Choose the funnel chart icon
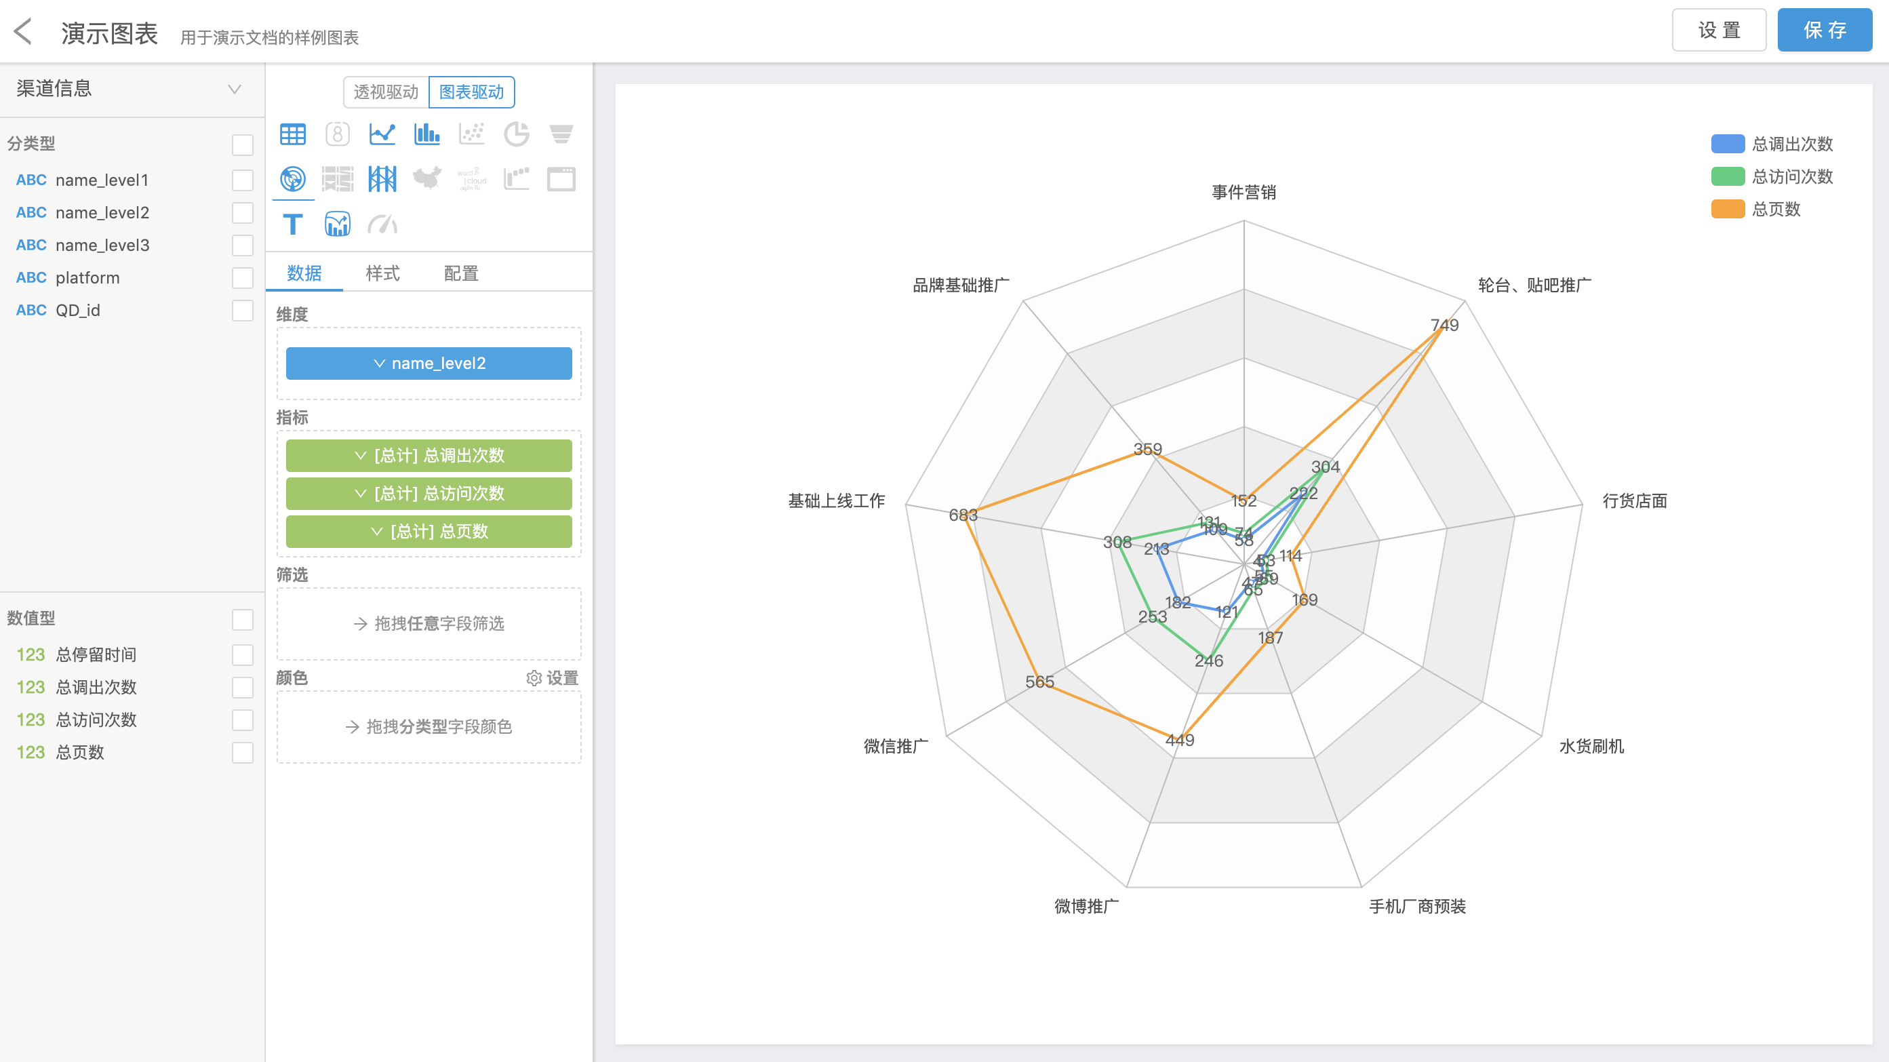The image size is (1889, 1062). pyautogui.click(x=561, y=134)
